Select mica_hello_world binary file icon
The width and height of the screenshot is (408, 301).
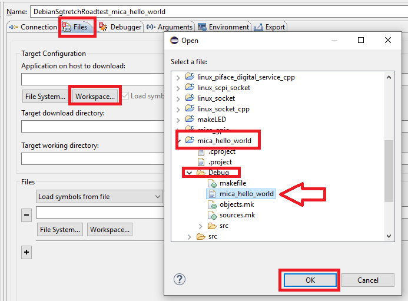coord(213,194)
